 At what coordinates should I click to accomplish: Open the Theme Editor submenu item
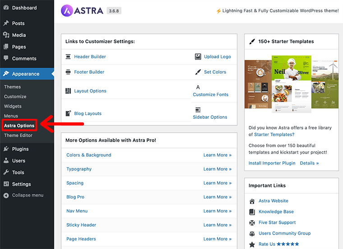18,135
